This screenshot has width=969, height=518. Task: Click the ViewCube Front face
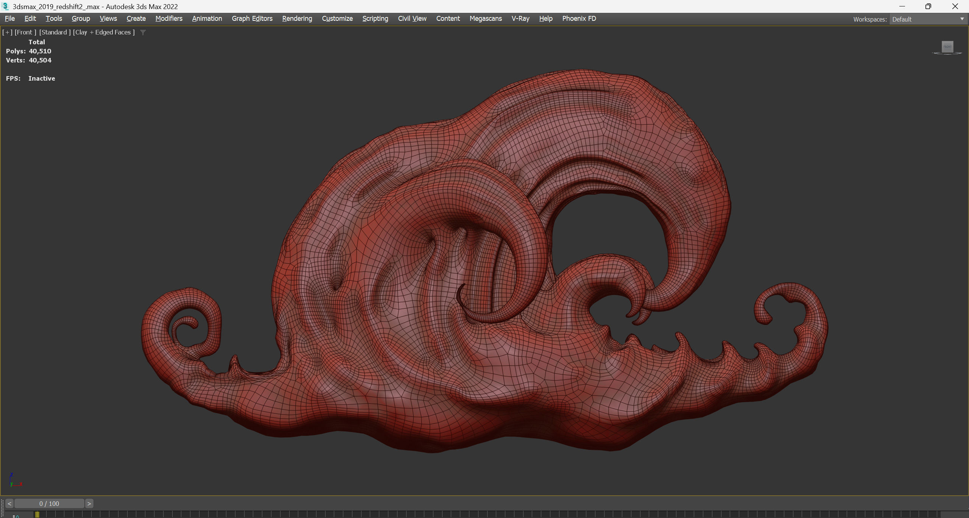947,47
